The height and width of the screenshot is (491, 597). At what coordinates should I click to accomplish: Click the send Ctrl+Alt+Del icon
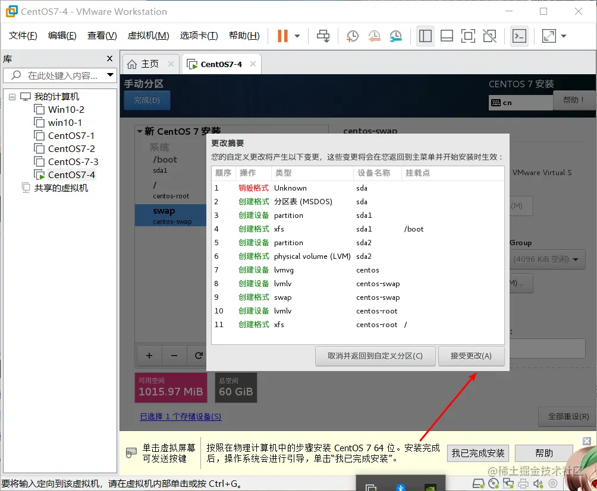pos(323,36)
